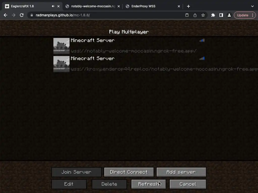
Task: Click the second Minecraft Server name
Action: (x=93, y=58)
